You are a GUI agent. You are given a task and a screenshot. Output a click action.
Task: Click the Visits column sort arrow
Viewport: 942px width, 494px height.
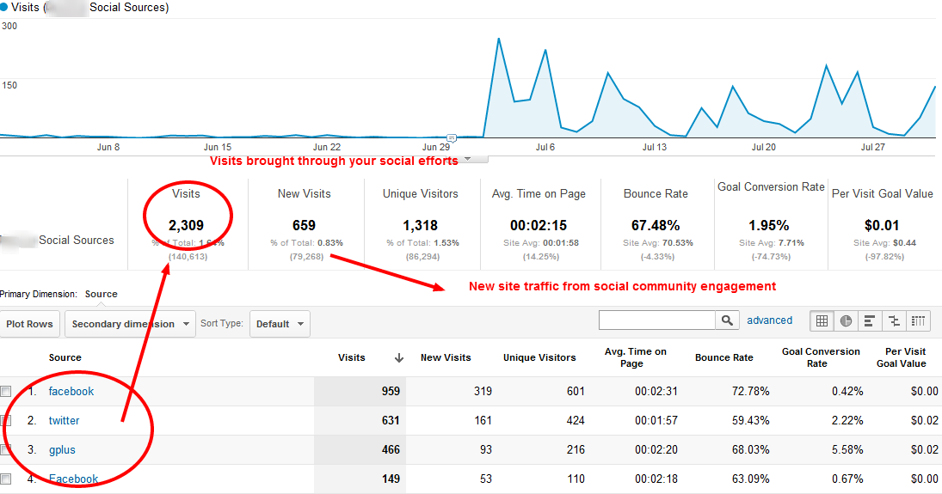click(x=399, y=357)
